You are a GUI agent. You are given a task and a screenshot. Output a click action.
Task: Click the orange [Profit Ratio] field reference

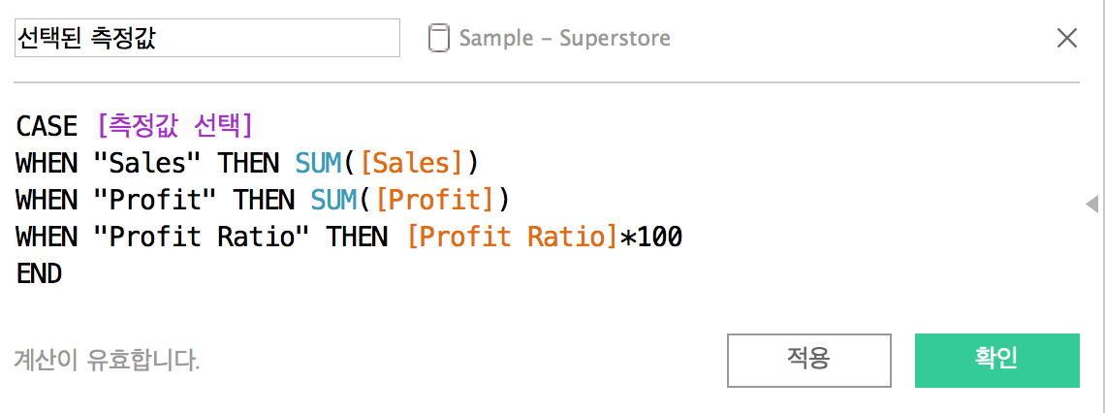(513, 238)
